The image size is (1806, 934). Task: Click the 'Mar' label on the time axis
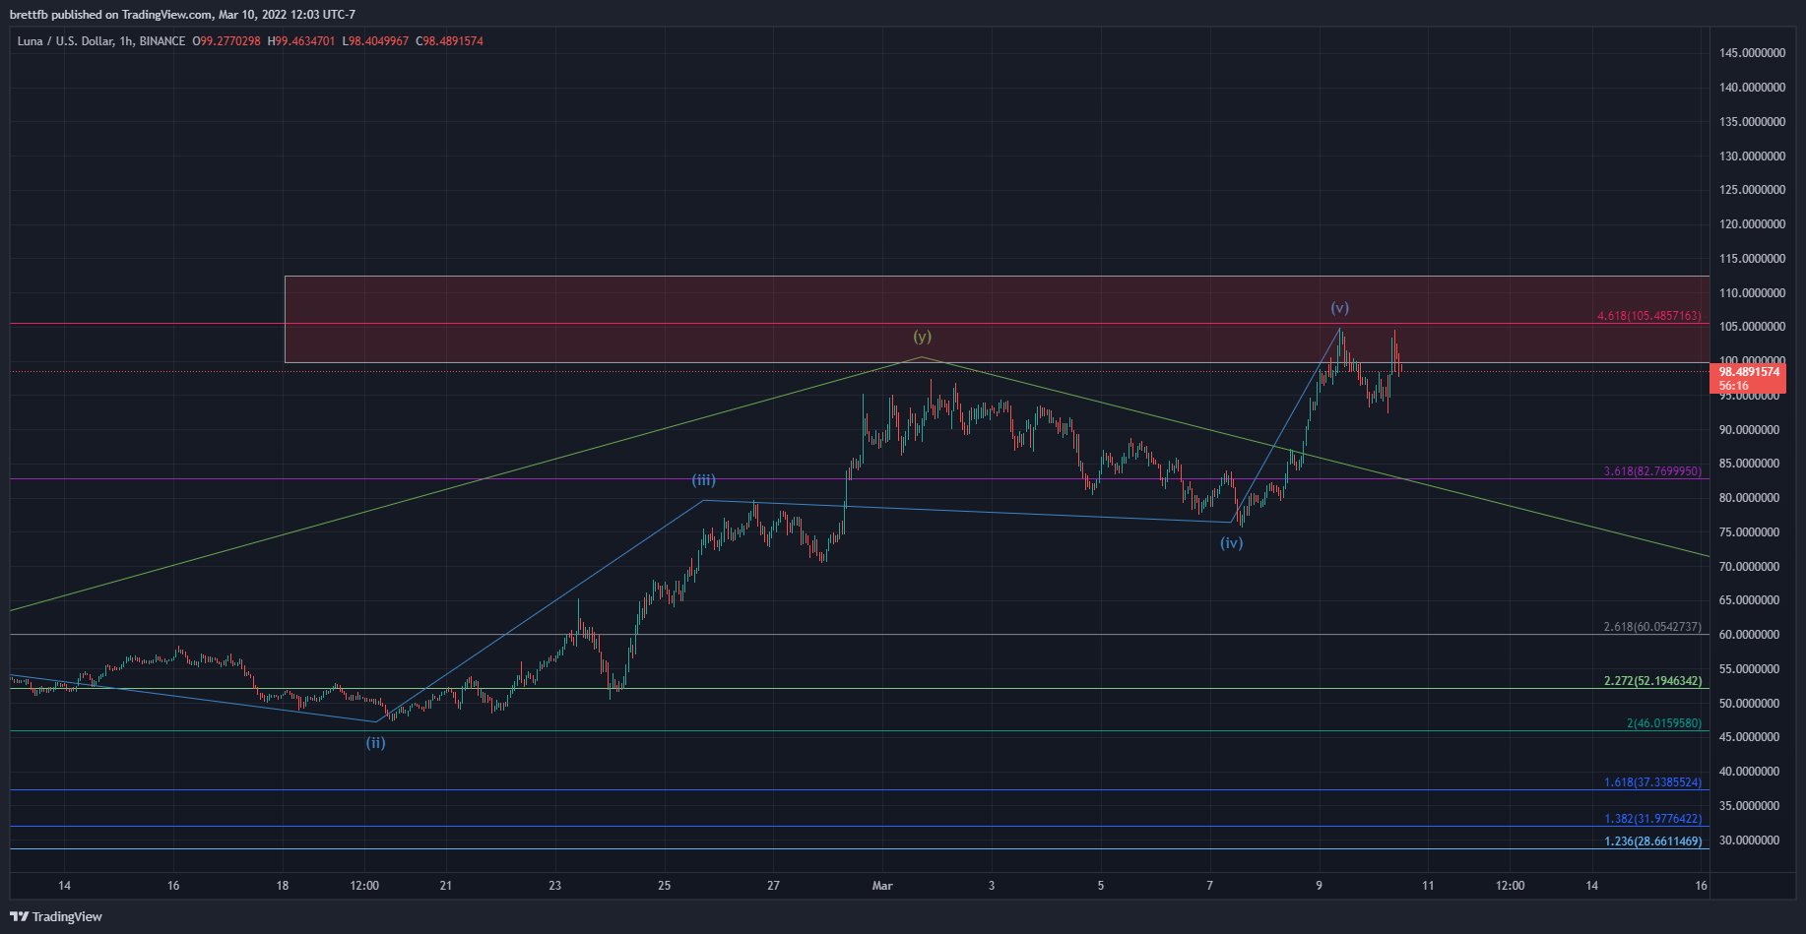tap(882, 886)
